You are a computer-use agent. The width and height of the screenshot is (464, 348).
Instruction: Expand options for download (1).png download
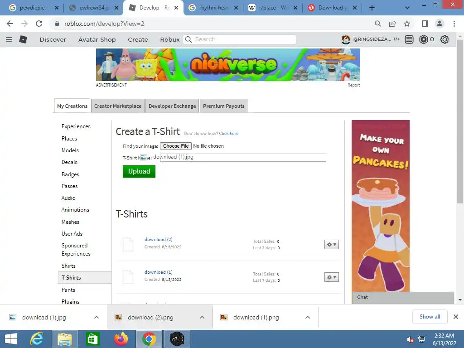pos(308,317)
